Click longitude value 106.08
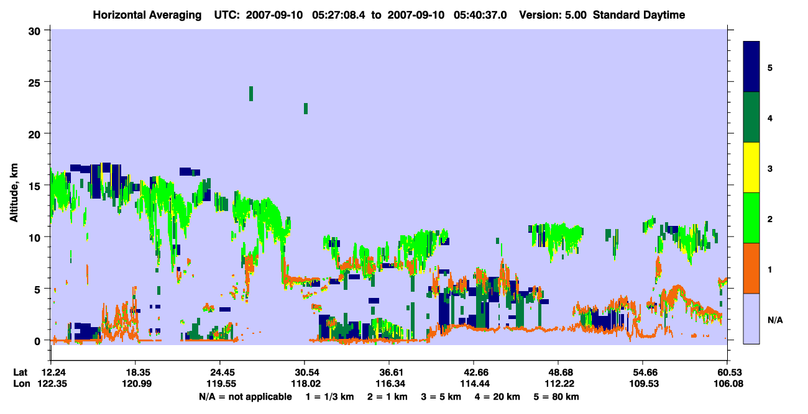 tap(727, 384)
